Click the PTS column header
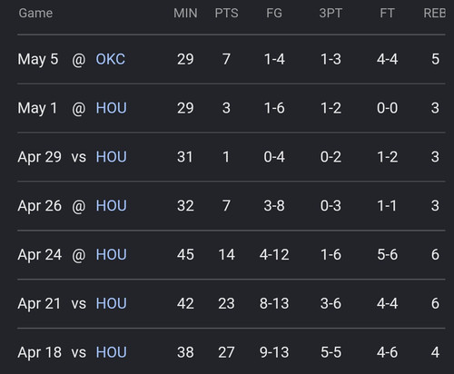The width and height of the screenshot is (454, 374). point(226,13)
